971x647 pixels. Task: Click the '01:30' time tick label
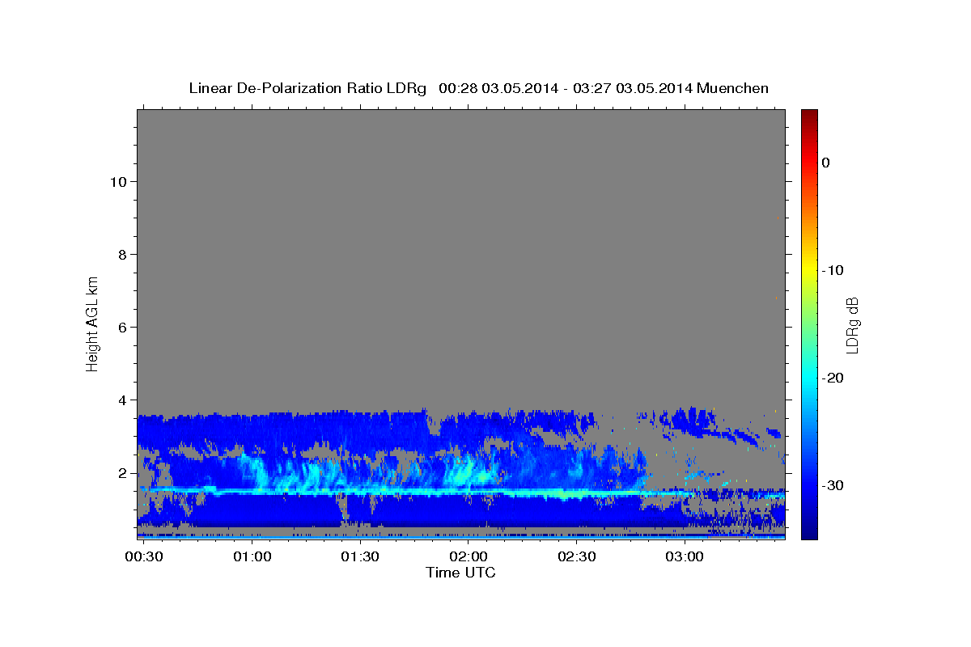click(359, 557)
